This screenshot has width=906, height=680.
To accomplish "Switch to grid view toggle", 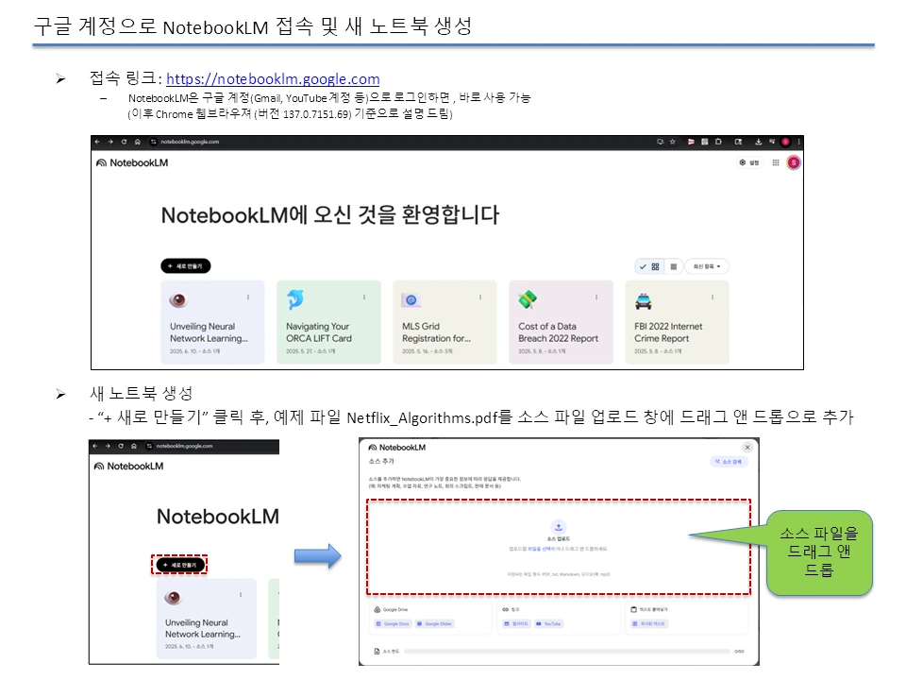I will [x=649, y=266].
